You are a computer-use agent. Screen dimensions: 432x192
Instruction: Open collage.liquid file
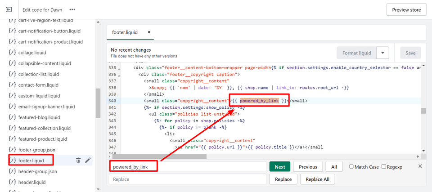(32, 53)
